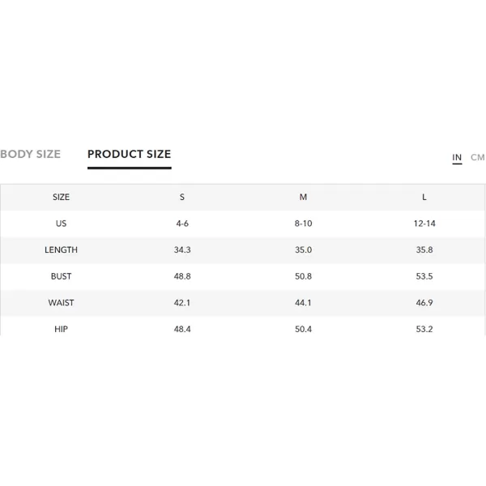Click the large hip value 53.2
Screen dimensions: 486x486
pos(424,329)
